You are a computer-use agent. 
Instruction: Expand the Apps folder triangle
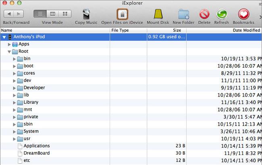click(9, 44)
